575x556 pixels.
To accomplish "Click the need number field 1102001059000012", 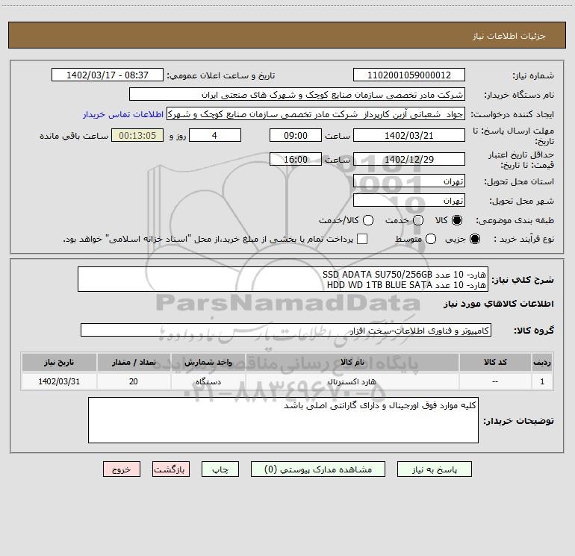I will coord(409,75).
